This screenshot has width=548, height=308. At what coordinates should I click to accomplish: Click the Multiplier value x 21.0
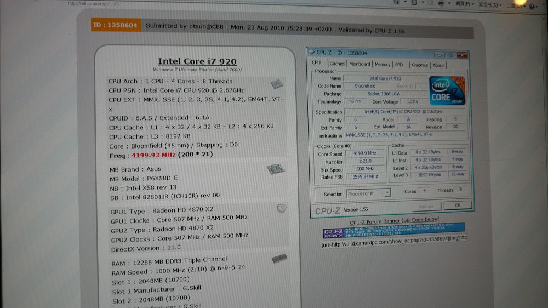click(x=365, y=161)
